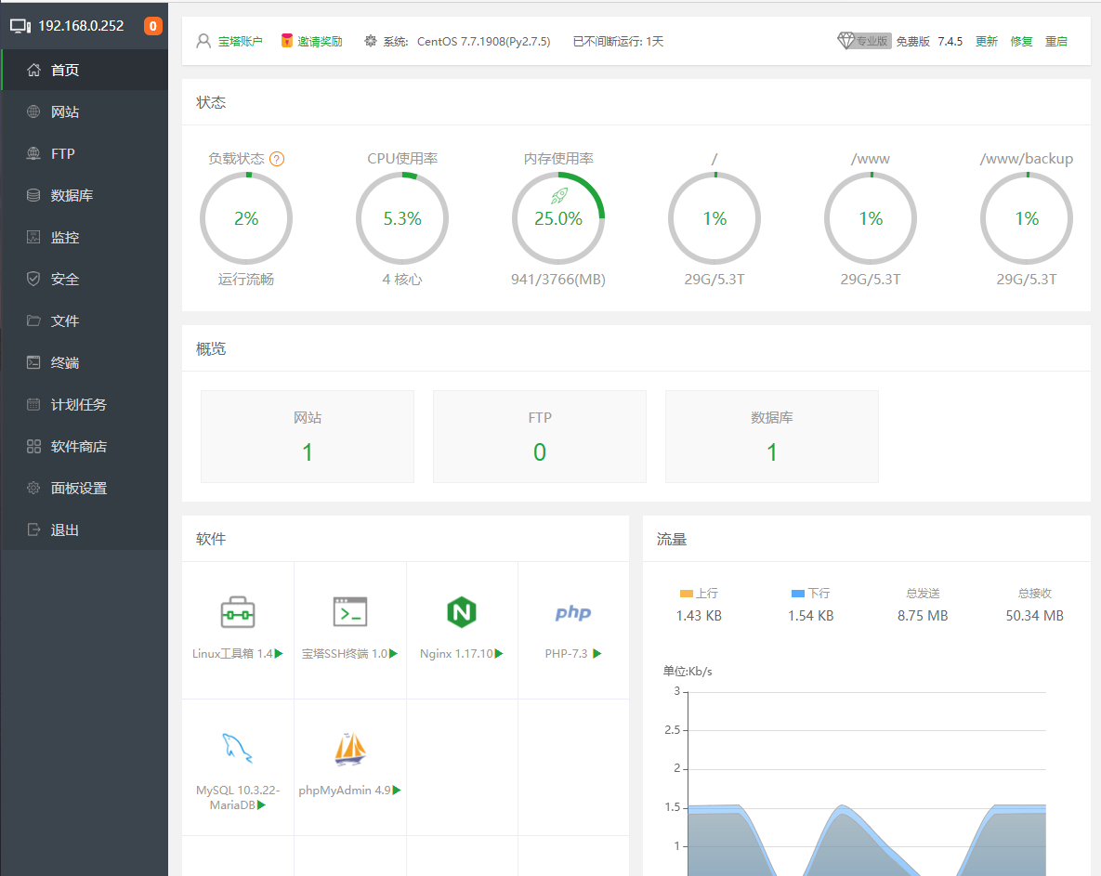Toggle the 下行 legend swatch
Image resolution: width=1101 pixels, height=876 pixels.
pos(798,593)
